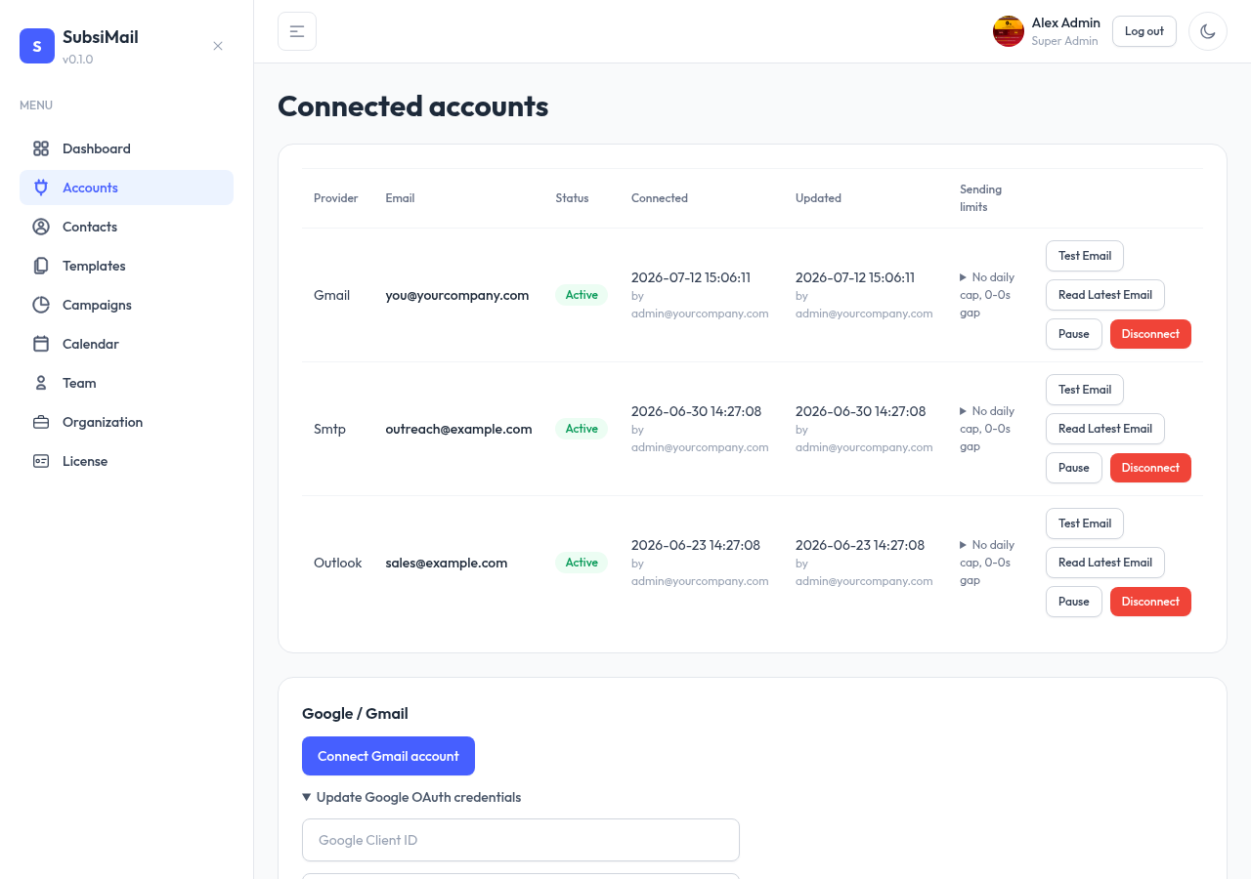Click the Accounts plug icon

coord(41,188)
